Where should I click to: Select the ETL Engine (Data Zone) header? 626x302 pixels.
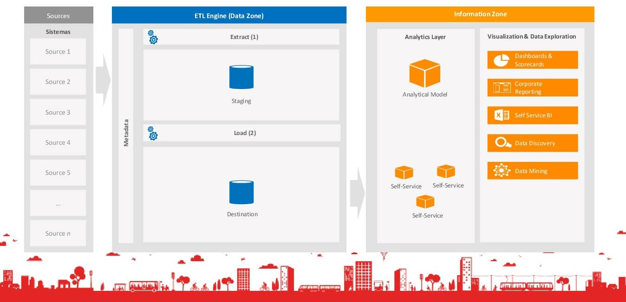pos(229,15)
